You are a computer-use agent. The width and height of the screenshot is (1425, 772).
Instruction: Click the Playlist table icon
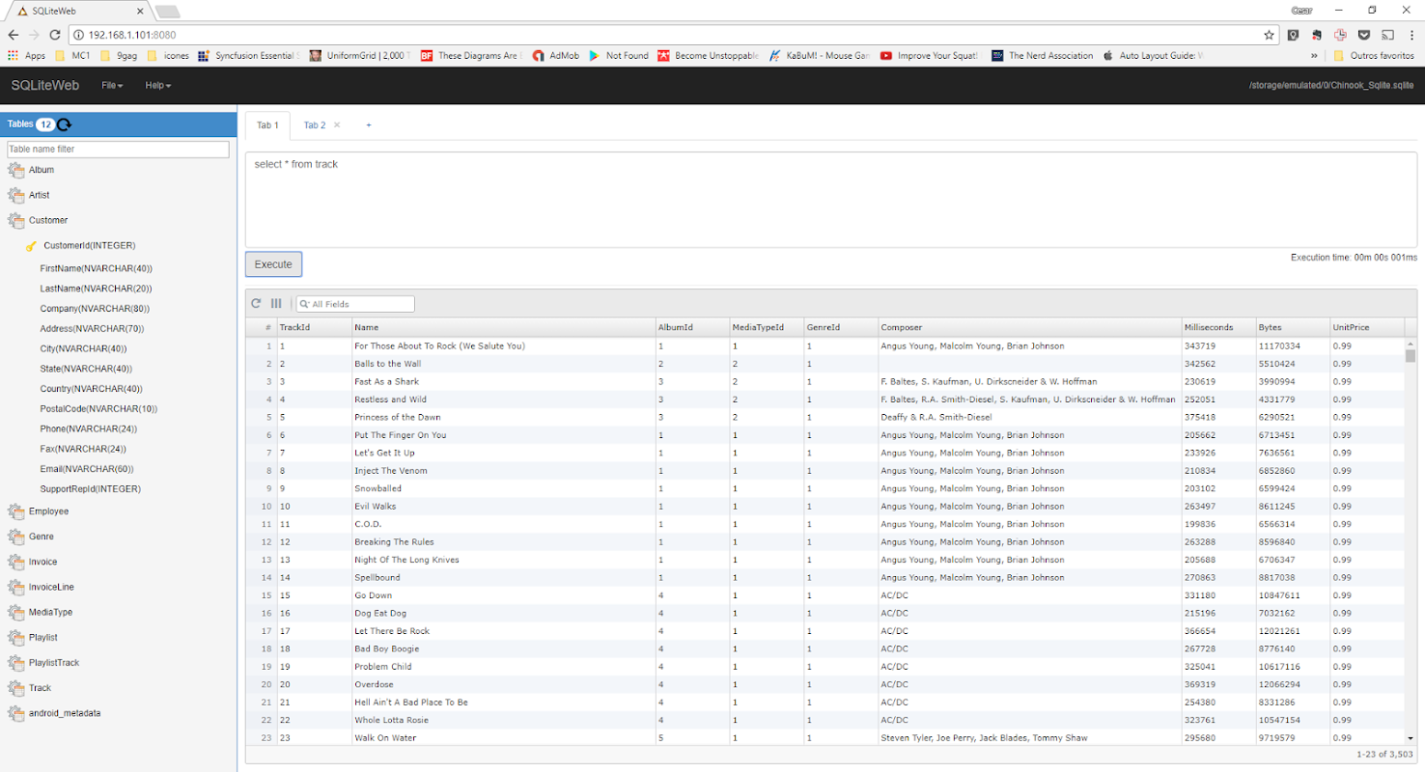pyautogui.click(x=15, y=638)
